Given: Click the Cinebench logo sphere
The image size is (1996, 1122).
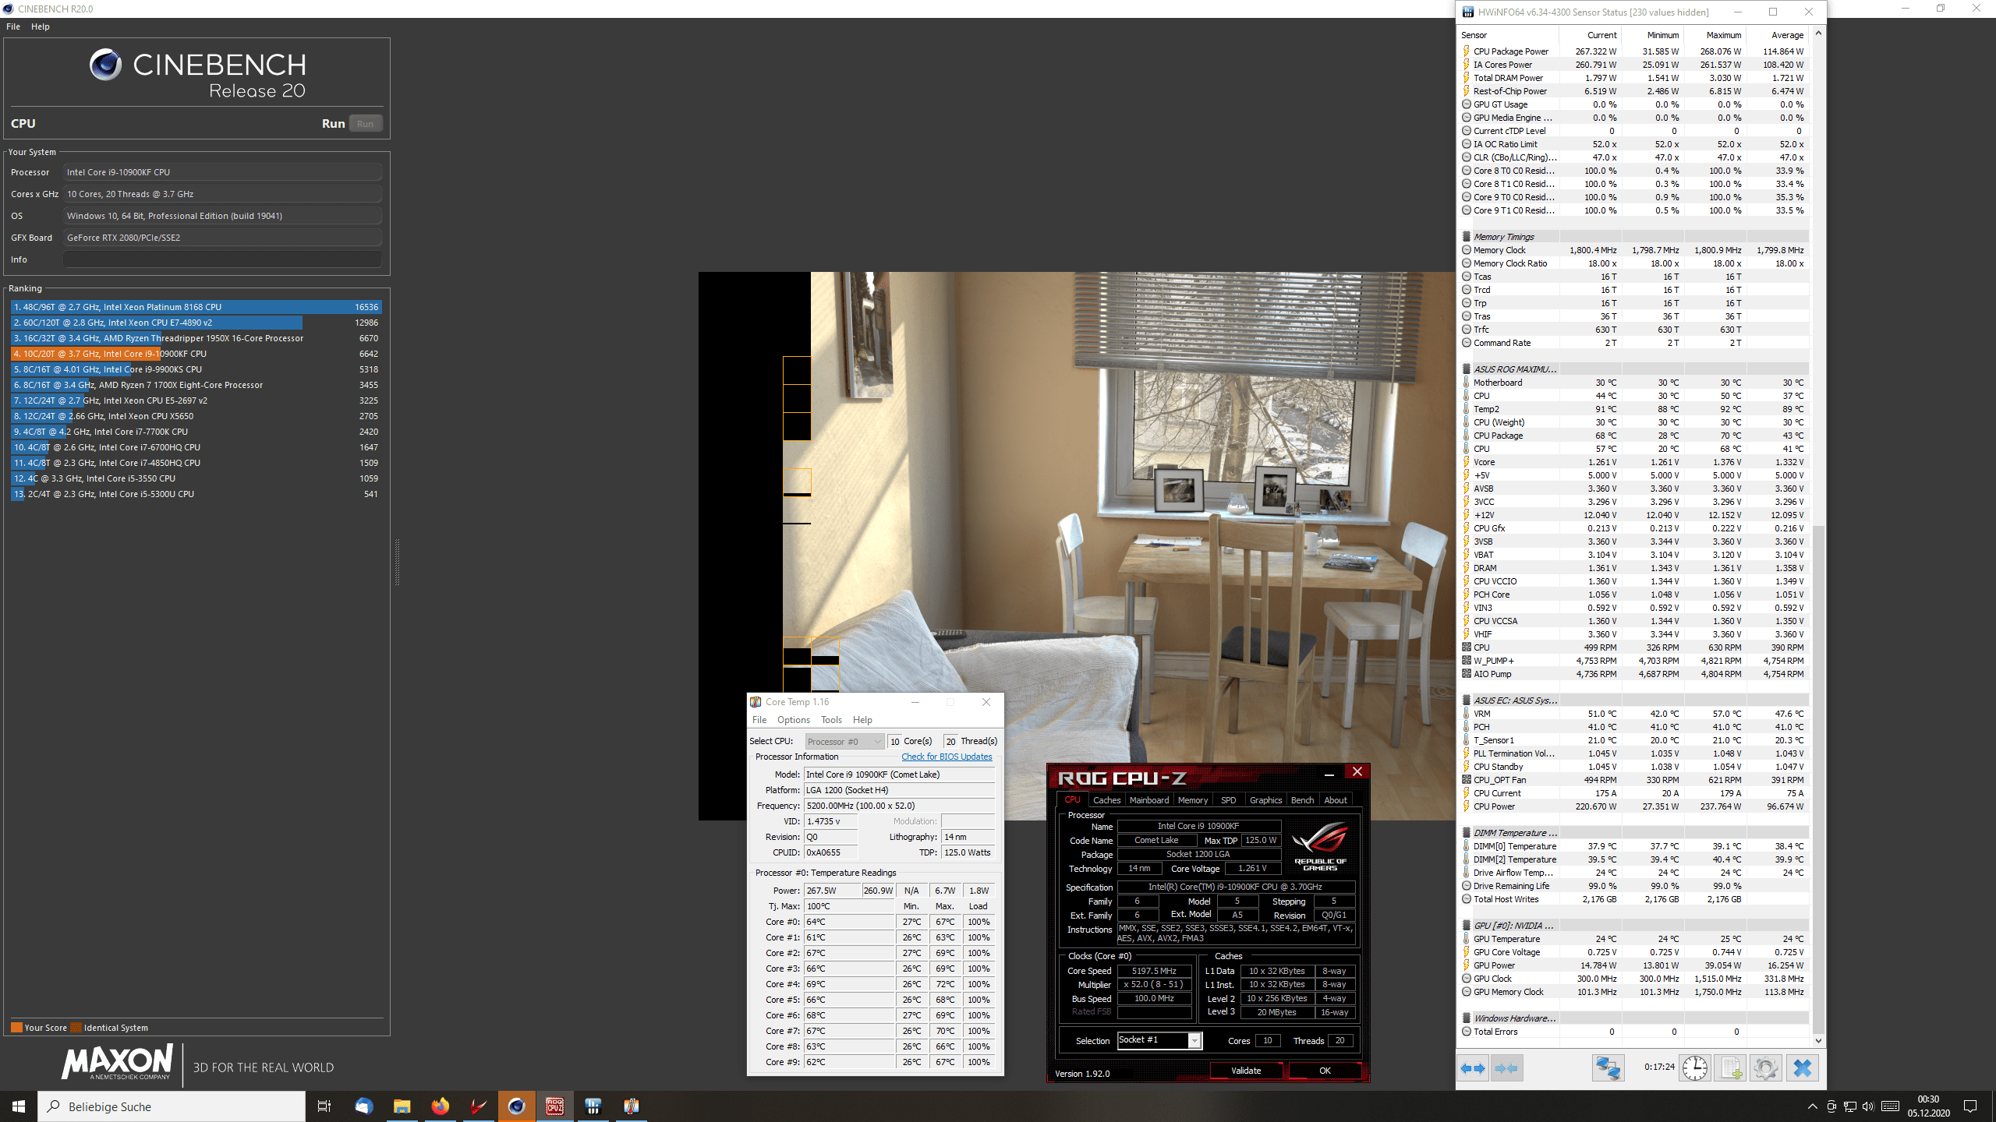Looking at the screenshot, I should (105, 65).
